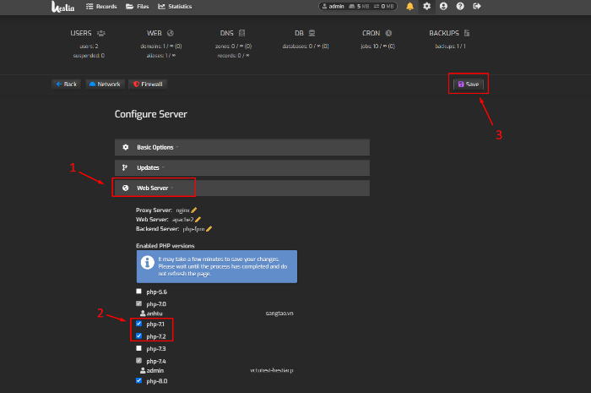Click the Back button

click(67, 85)
